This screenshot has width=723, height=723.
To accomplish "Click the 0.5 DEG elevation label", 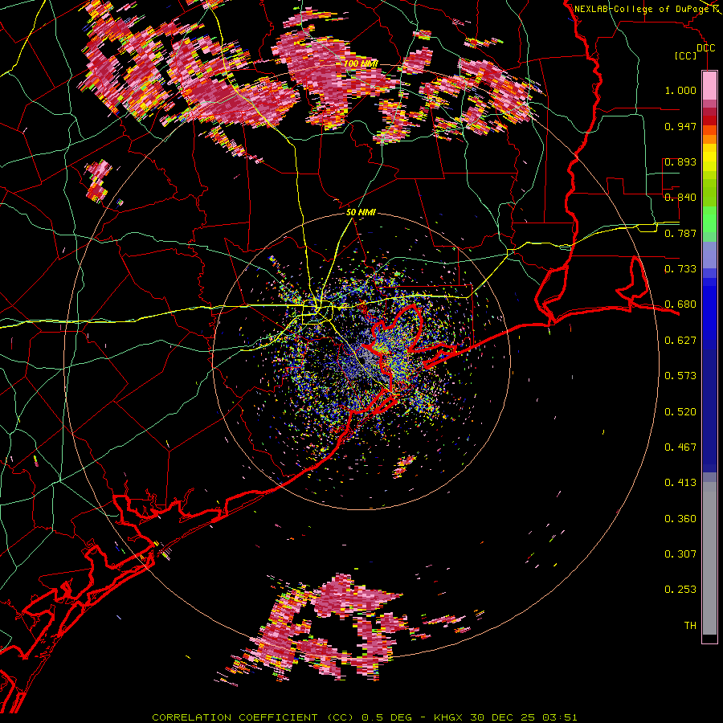I will (386, 717).
